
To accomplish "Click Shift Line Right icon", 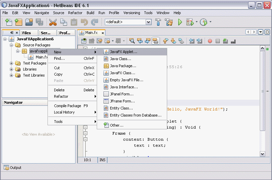I will tap(200, 41).
